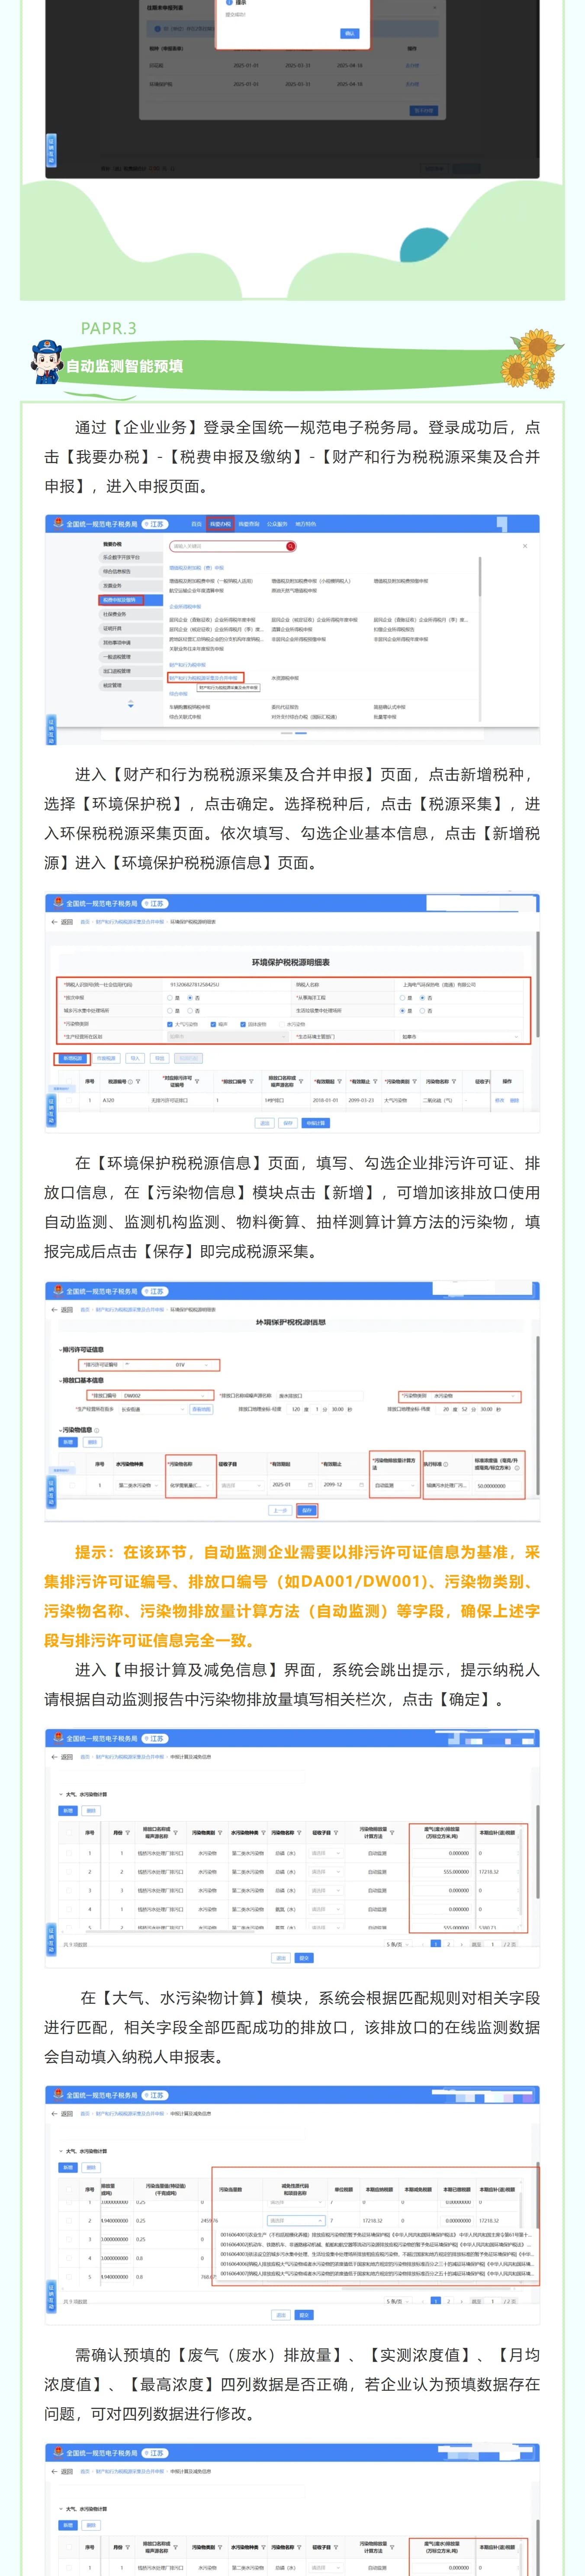Click the tax bureau emblem in first header
This screenshot has height=2576, width=585.
coord(58,523)
